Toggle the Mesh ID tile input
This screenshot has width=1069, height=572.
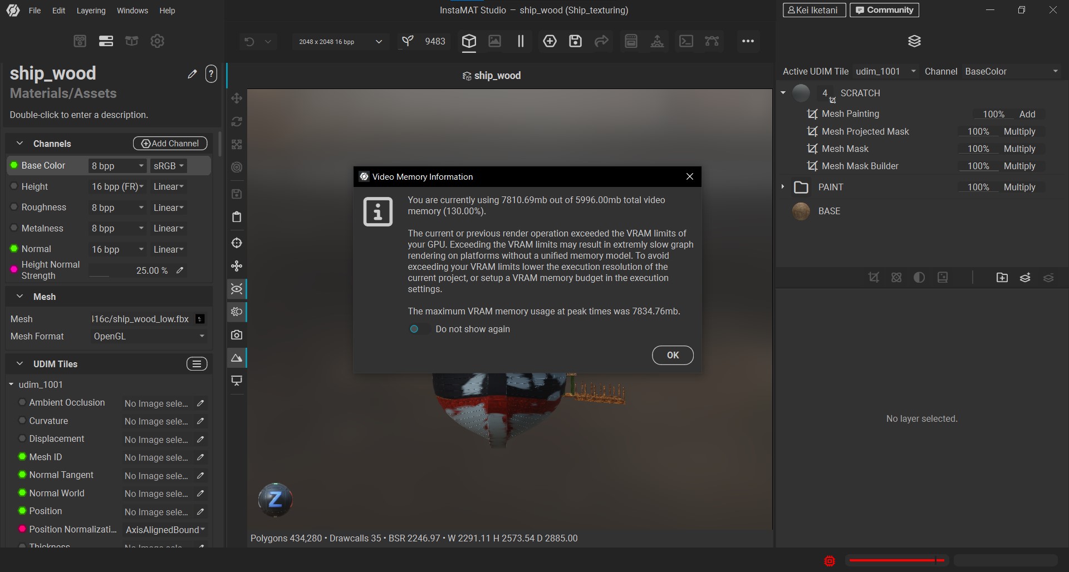pyautogui.click(x=22, y=457)
